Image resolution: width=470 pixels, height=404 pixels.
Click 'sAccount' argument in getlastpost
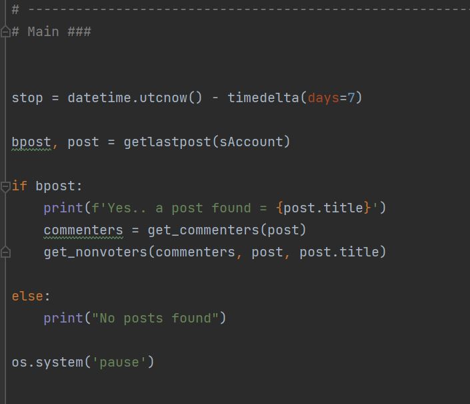click(x=251, y=142)
